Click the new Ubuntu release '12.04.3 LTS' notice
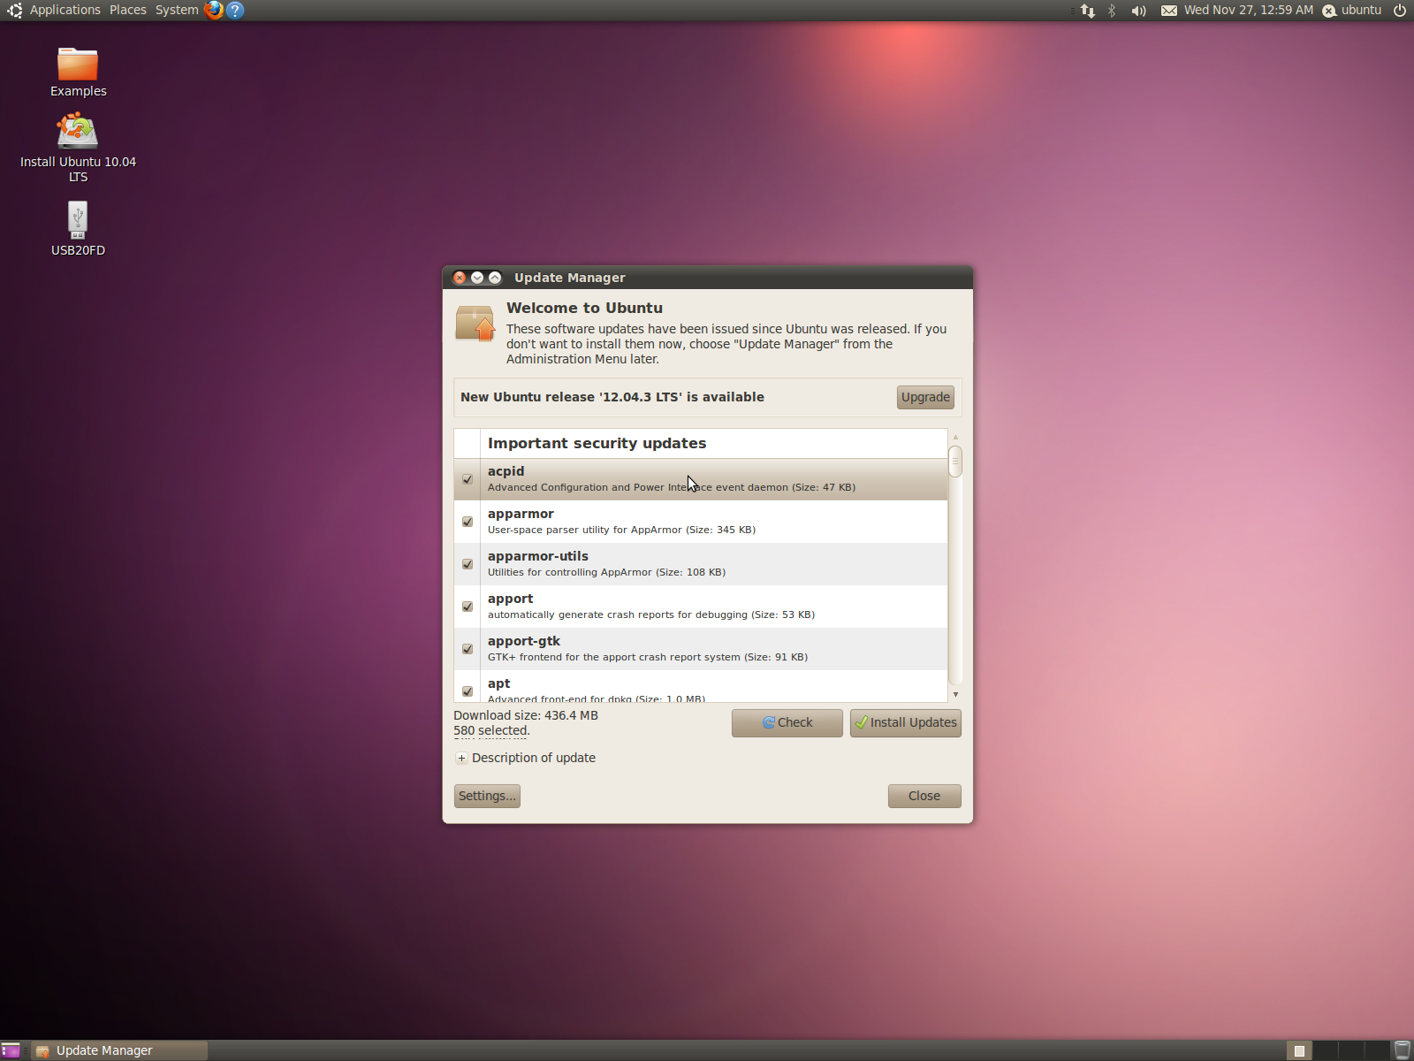1414x1061 pixels. tap(612, 397)
